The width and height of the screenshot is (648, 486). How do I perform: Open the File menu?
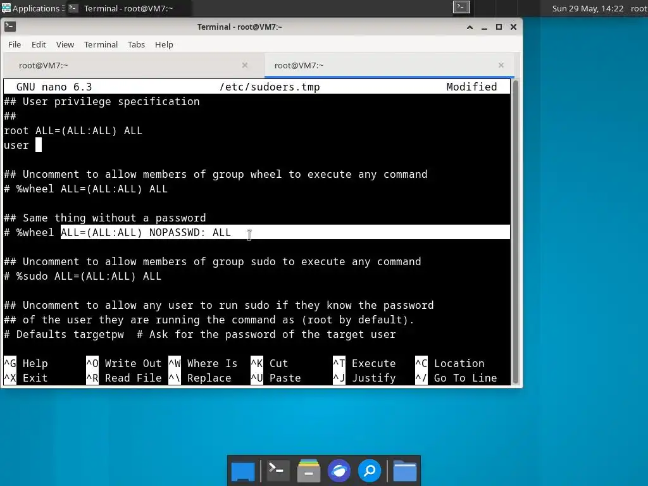point(15,45)
